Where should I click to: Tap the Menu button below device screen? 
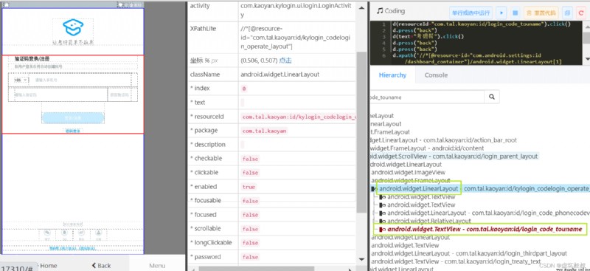click(157, 266)
